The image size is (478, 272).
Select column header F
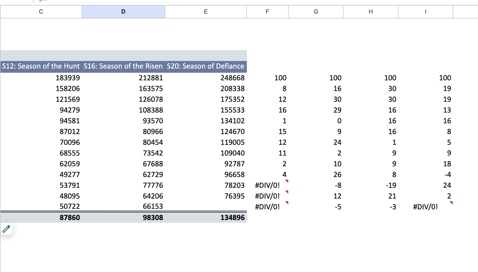click(267, 12)
